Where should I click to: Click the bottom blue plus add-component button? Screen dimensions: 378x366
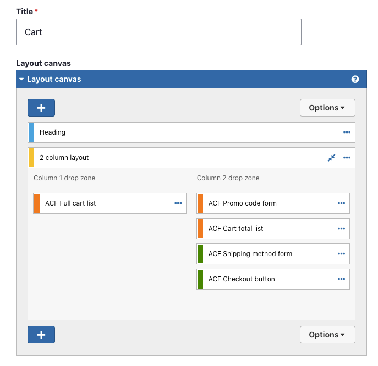click(41, 335)
